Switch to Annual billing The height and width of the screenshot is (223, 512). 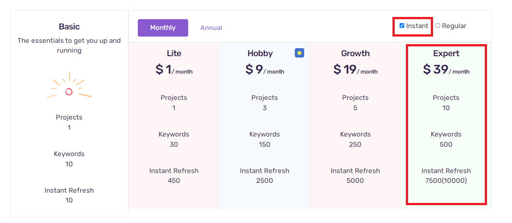coord(211,28)
